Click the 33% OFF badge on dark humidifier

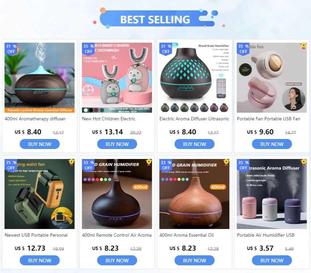pyautogui.click(x=88, y=165)
